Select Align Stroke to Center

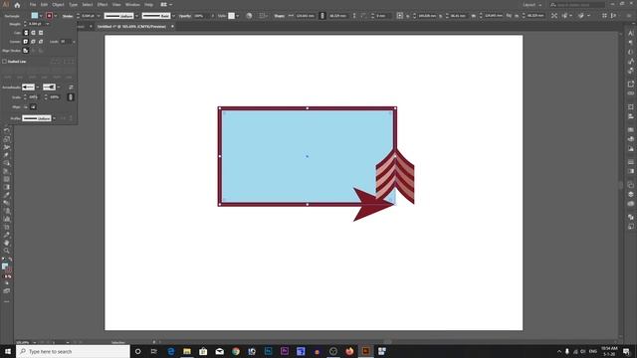coord(26,51)
